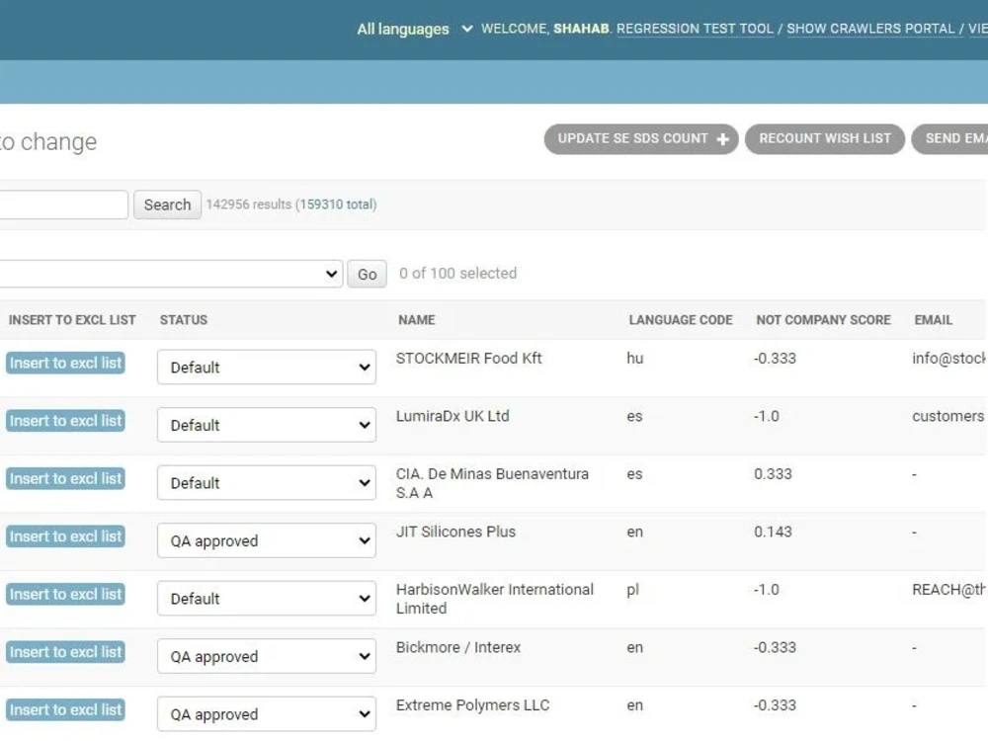988x741 pixels.
Task: Open status dropdown for CIA. De Minas Buenaventura
Action: 267,483
